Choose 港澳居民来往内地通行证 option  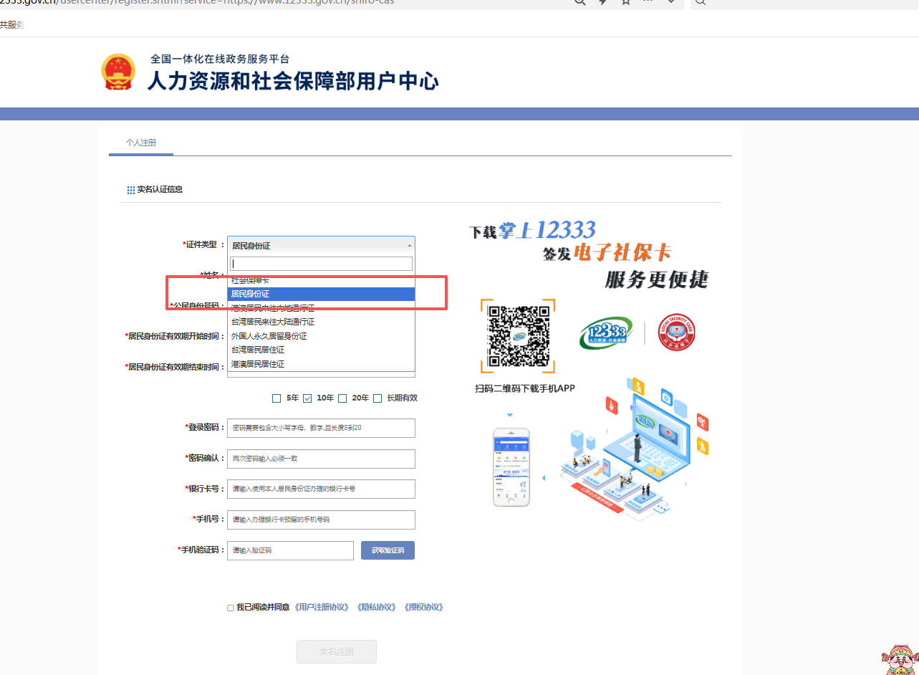pyautogui.click(x=321, y=308)
